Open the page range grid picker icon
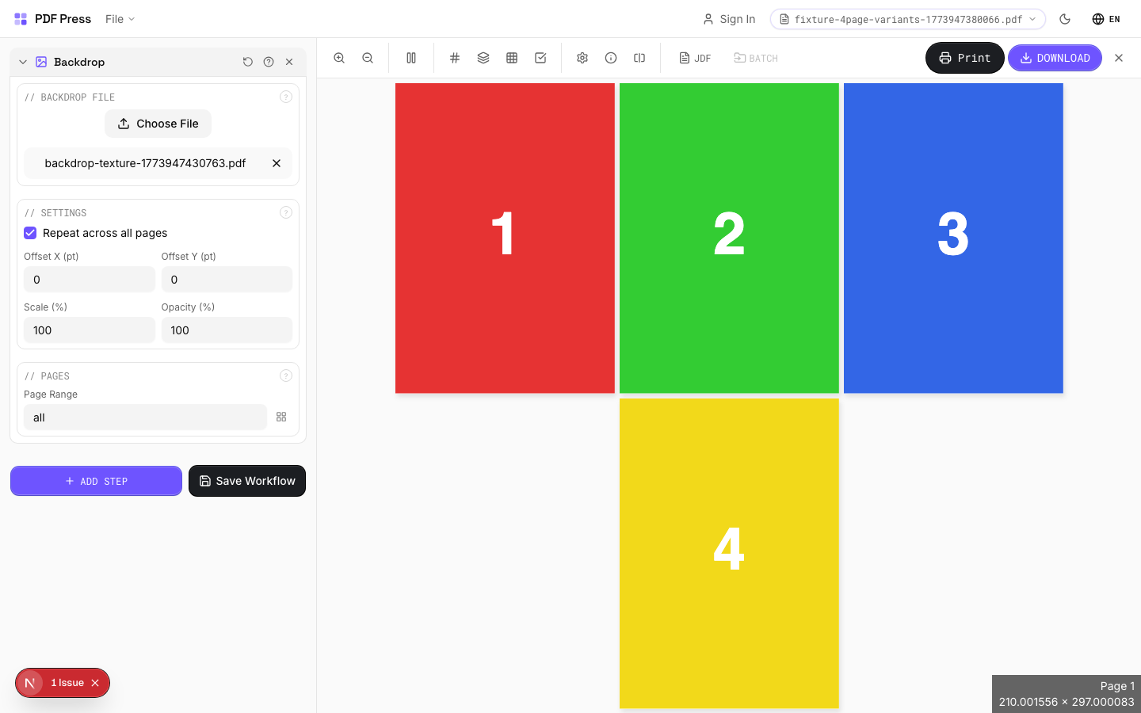 (x=281, y=417)
